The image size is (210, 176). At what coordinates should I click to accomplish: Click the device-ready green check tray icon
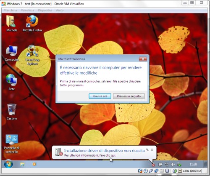click(179, 164)
